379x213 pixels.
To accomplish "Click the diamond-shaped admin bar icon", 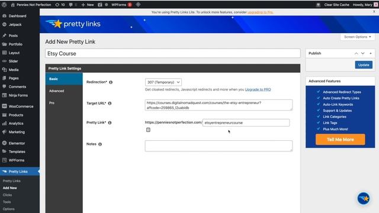I will pos(138,4).
